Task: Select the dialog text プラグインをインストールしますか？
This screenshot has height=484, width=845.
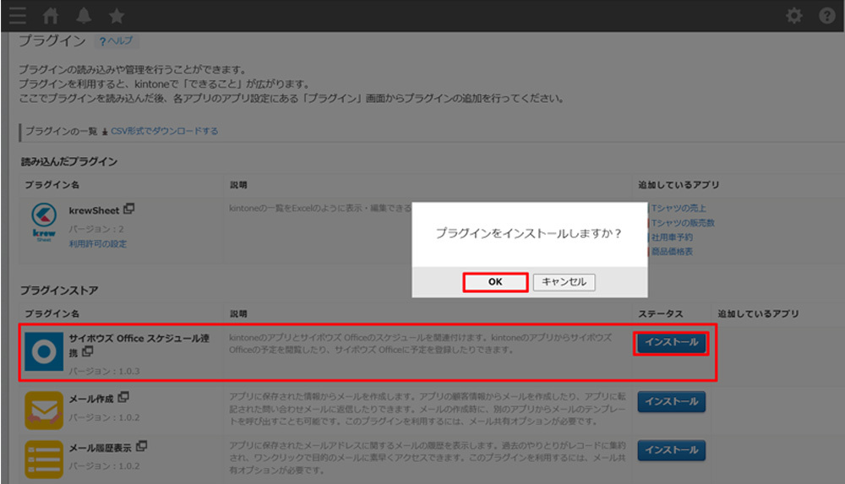Action: coord(529,233)
